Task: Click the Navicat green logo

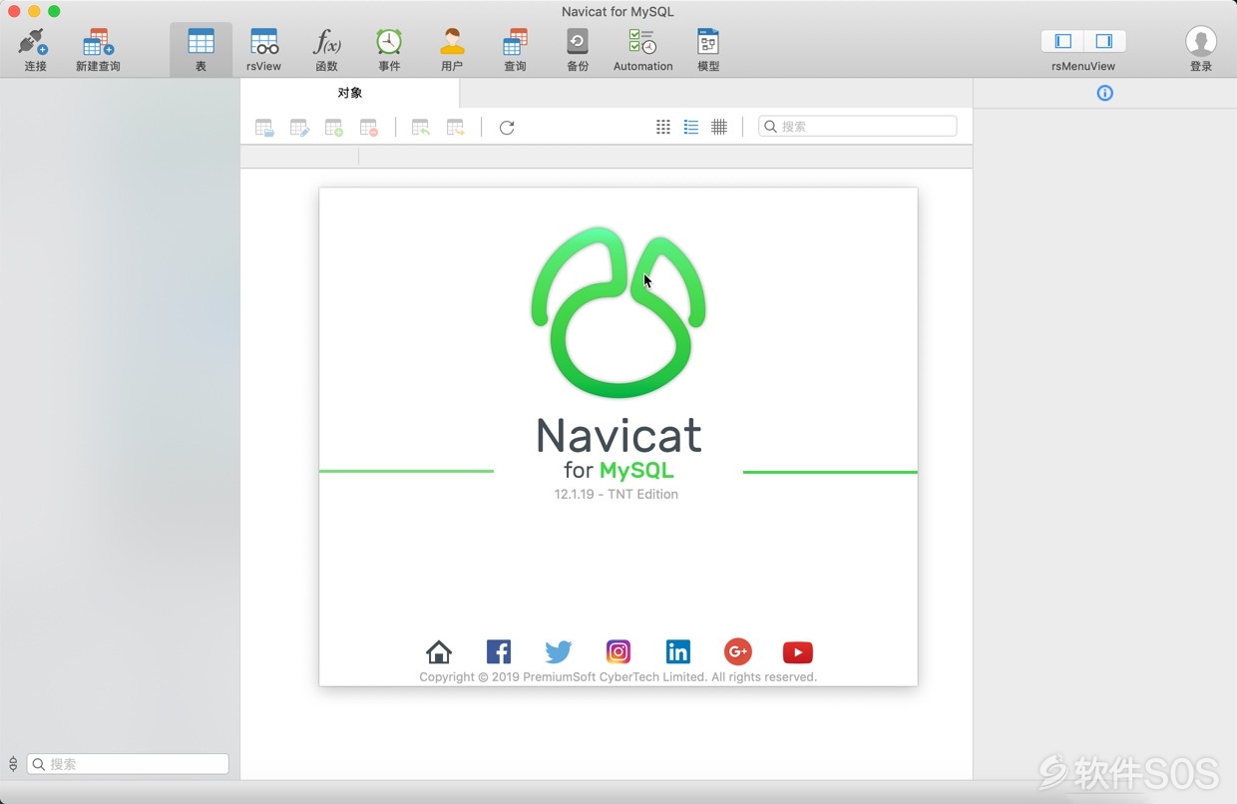Action: (618, 312)
